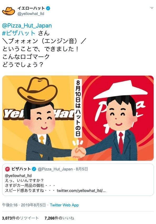
Task: Click the yellow cowboy hat in illustration
Action: click(x=38, y=90)
